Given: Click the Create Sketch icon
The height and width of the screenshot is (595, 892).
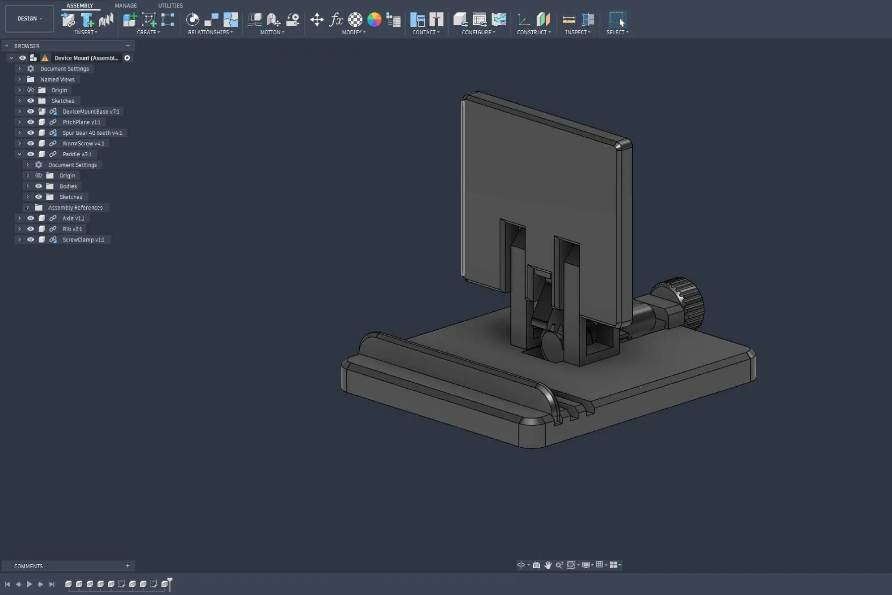Looking at the screenshot, I should click(x=149, y=20).
